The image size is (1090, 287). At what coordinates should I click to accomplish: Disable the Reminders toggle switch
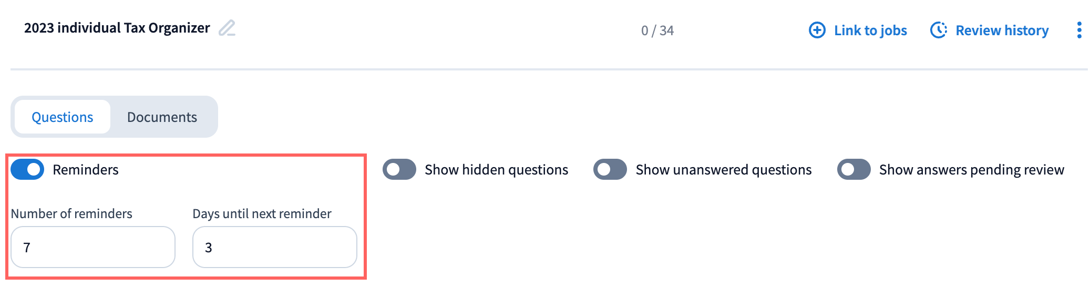pos(27,170)
